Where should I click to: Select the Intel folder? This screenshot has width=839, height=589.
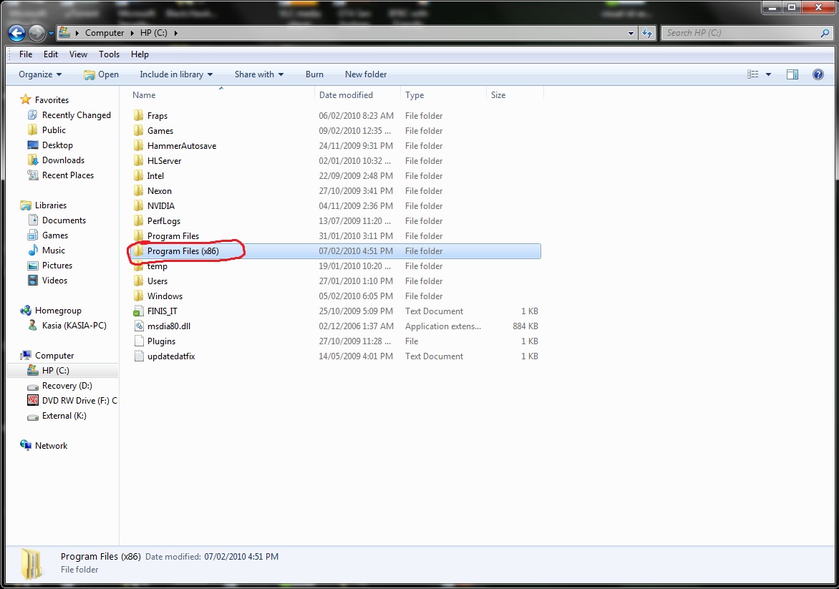[x=335, y=175]
